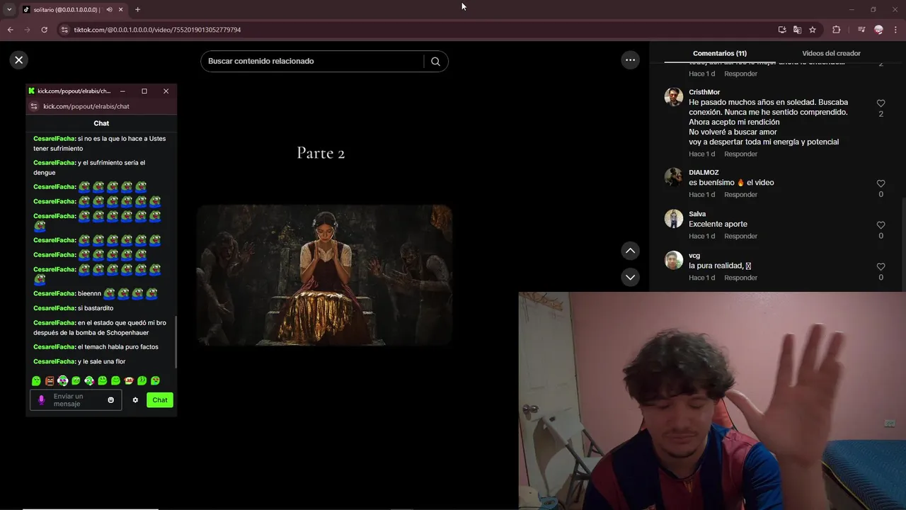Click the green Chat send button
The image size is (906, 510).
[160, 400]
